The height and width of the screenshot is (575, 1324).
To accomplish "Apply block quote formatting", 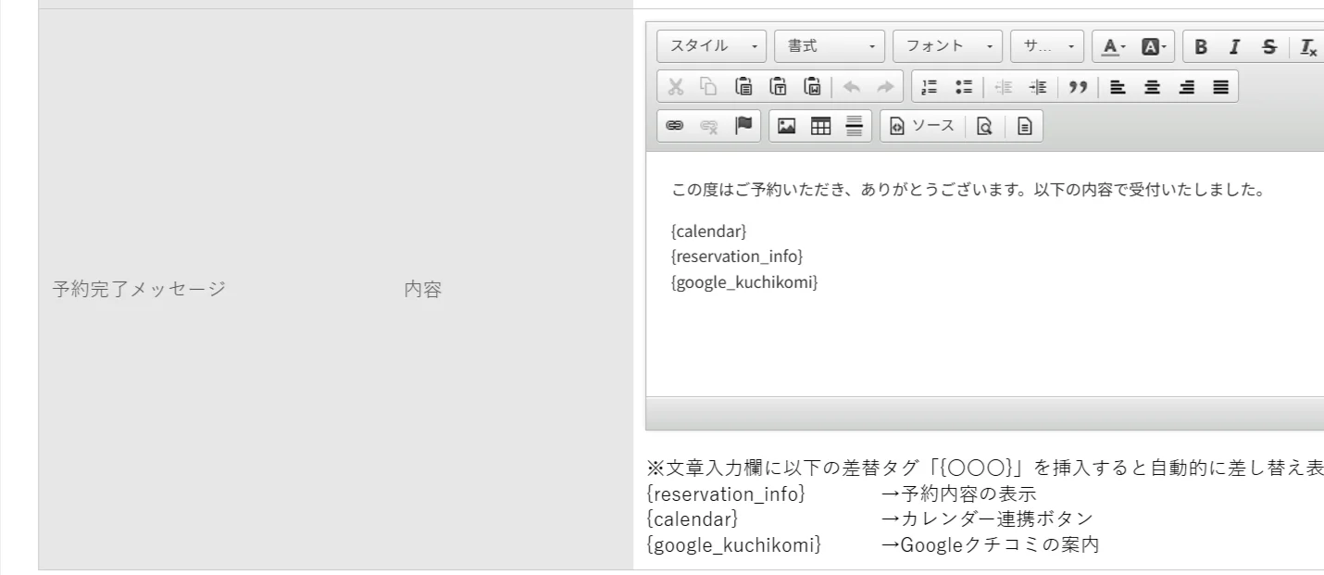I will click(1077, 87).
